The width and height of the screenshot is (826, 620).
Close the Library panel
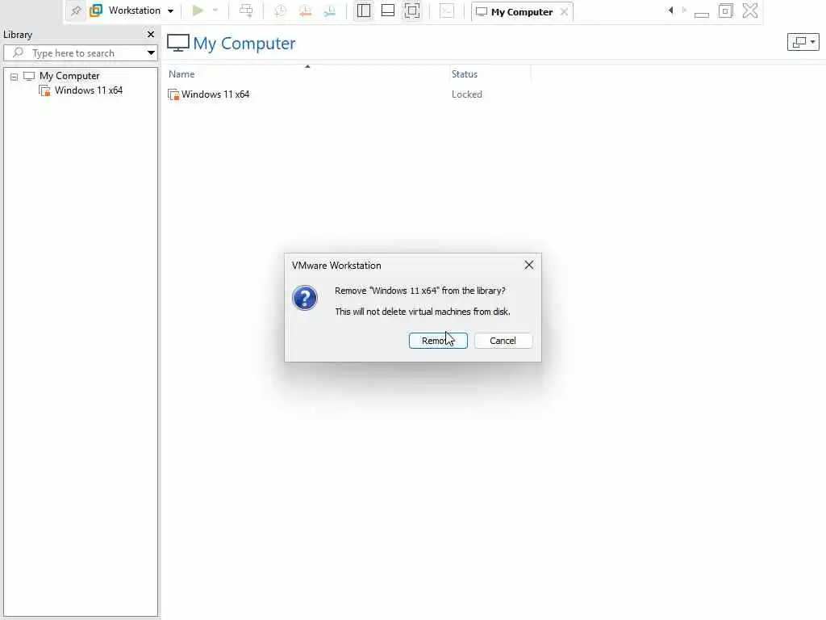pyautogui.click(x=151, y=34)
